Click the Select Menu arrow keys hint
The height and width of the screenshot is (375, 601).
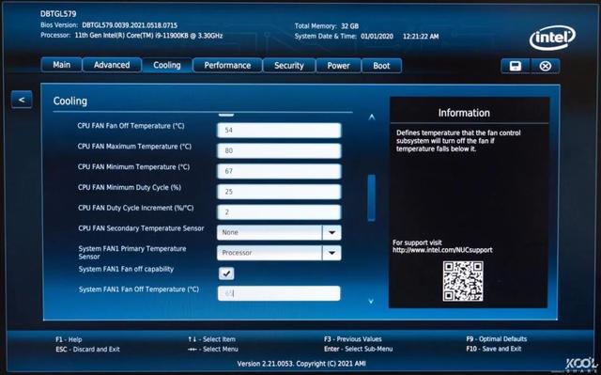pos(213,350)
